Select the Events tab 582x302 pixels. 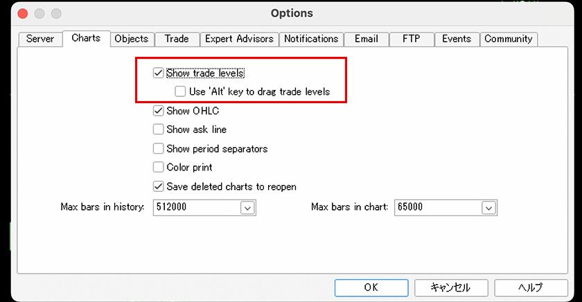coord(457,39)
